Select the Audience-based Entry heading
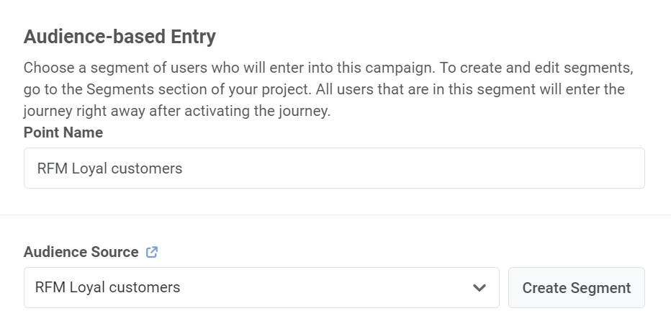 (x=120, y=37)
